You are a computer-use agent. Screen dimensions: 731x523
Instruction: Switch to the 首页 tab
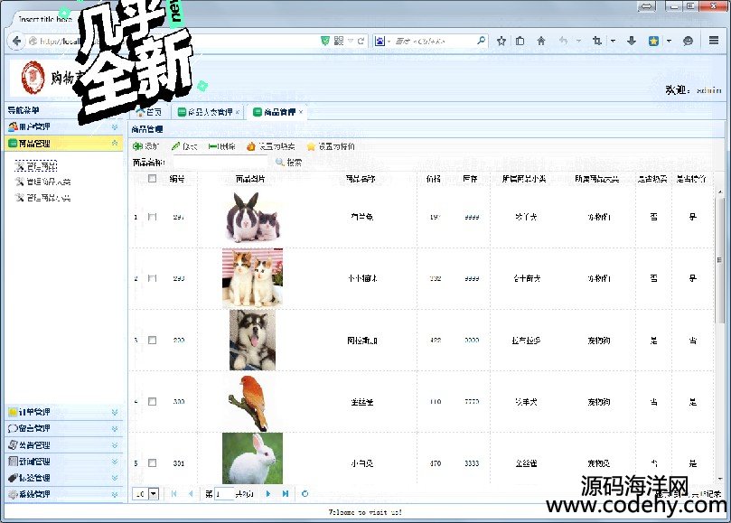(149, 112)
